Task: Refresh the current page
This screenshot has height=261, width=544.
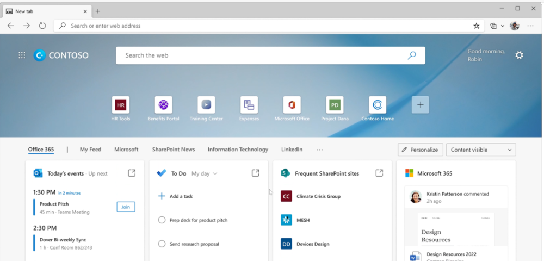Action: (42, 26)
